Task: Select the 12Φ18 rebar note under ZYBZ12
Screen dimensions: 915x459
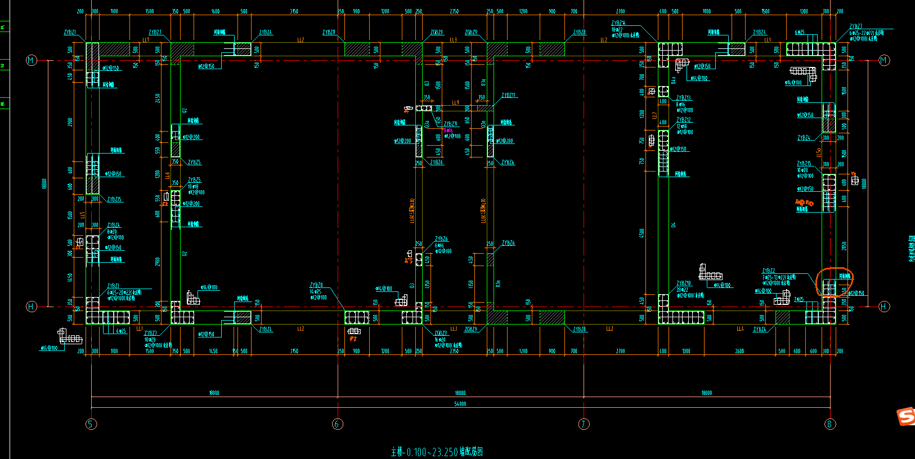Action: click(681, 127)
